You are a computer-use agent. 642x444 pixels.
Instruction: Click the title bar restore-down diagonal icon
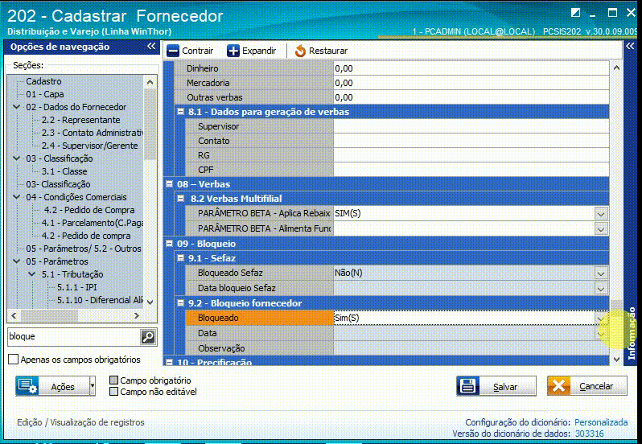click(x=575, y=13)
